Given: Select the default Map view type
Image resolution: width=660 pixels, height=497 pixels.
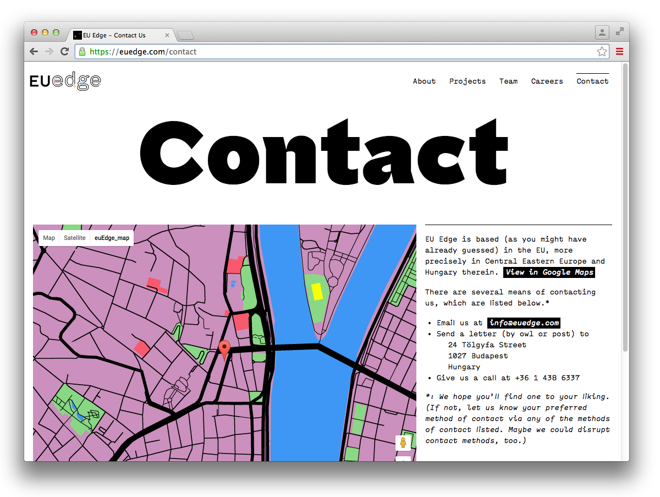Looking at the screenshot, I should [49, 238].
